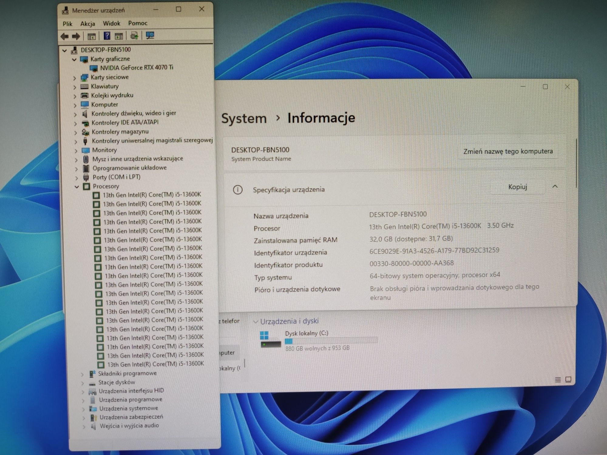607x455 pixels.
Task: Click the Kopiuj button
Action: click(x=517, y=187)
